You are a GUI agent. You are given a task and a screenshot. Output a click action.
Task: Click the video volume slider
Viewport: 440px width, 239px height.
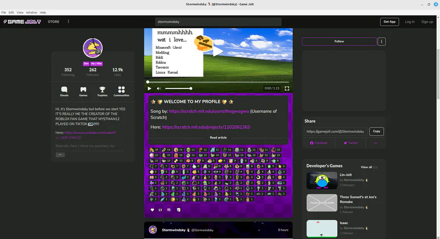click(178, 88)
